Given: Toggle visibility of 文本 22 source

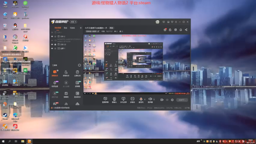Looking at the screenshot, I should click(52, 44).
